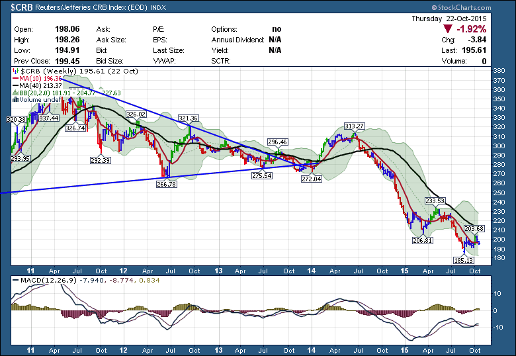Click the Volume legend bar icon

16,100
